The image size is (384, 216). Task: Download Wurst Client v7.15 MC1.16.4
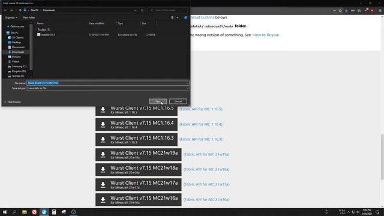pyautogui.click(x=136, y=124)
